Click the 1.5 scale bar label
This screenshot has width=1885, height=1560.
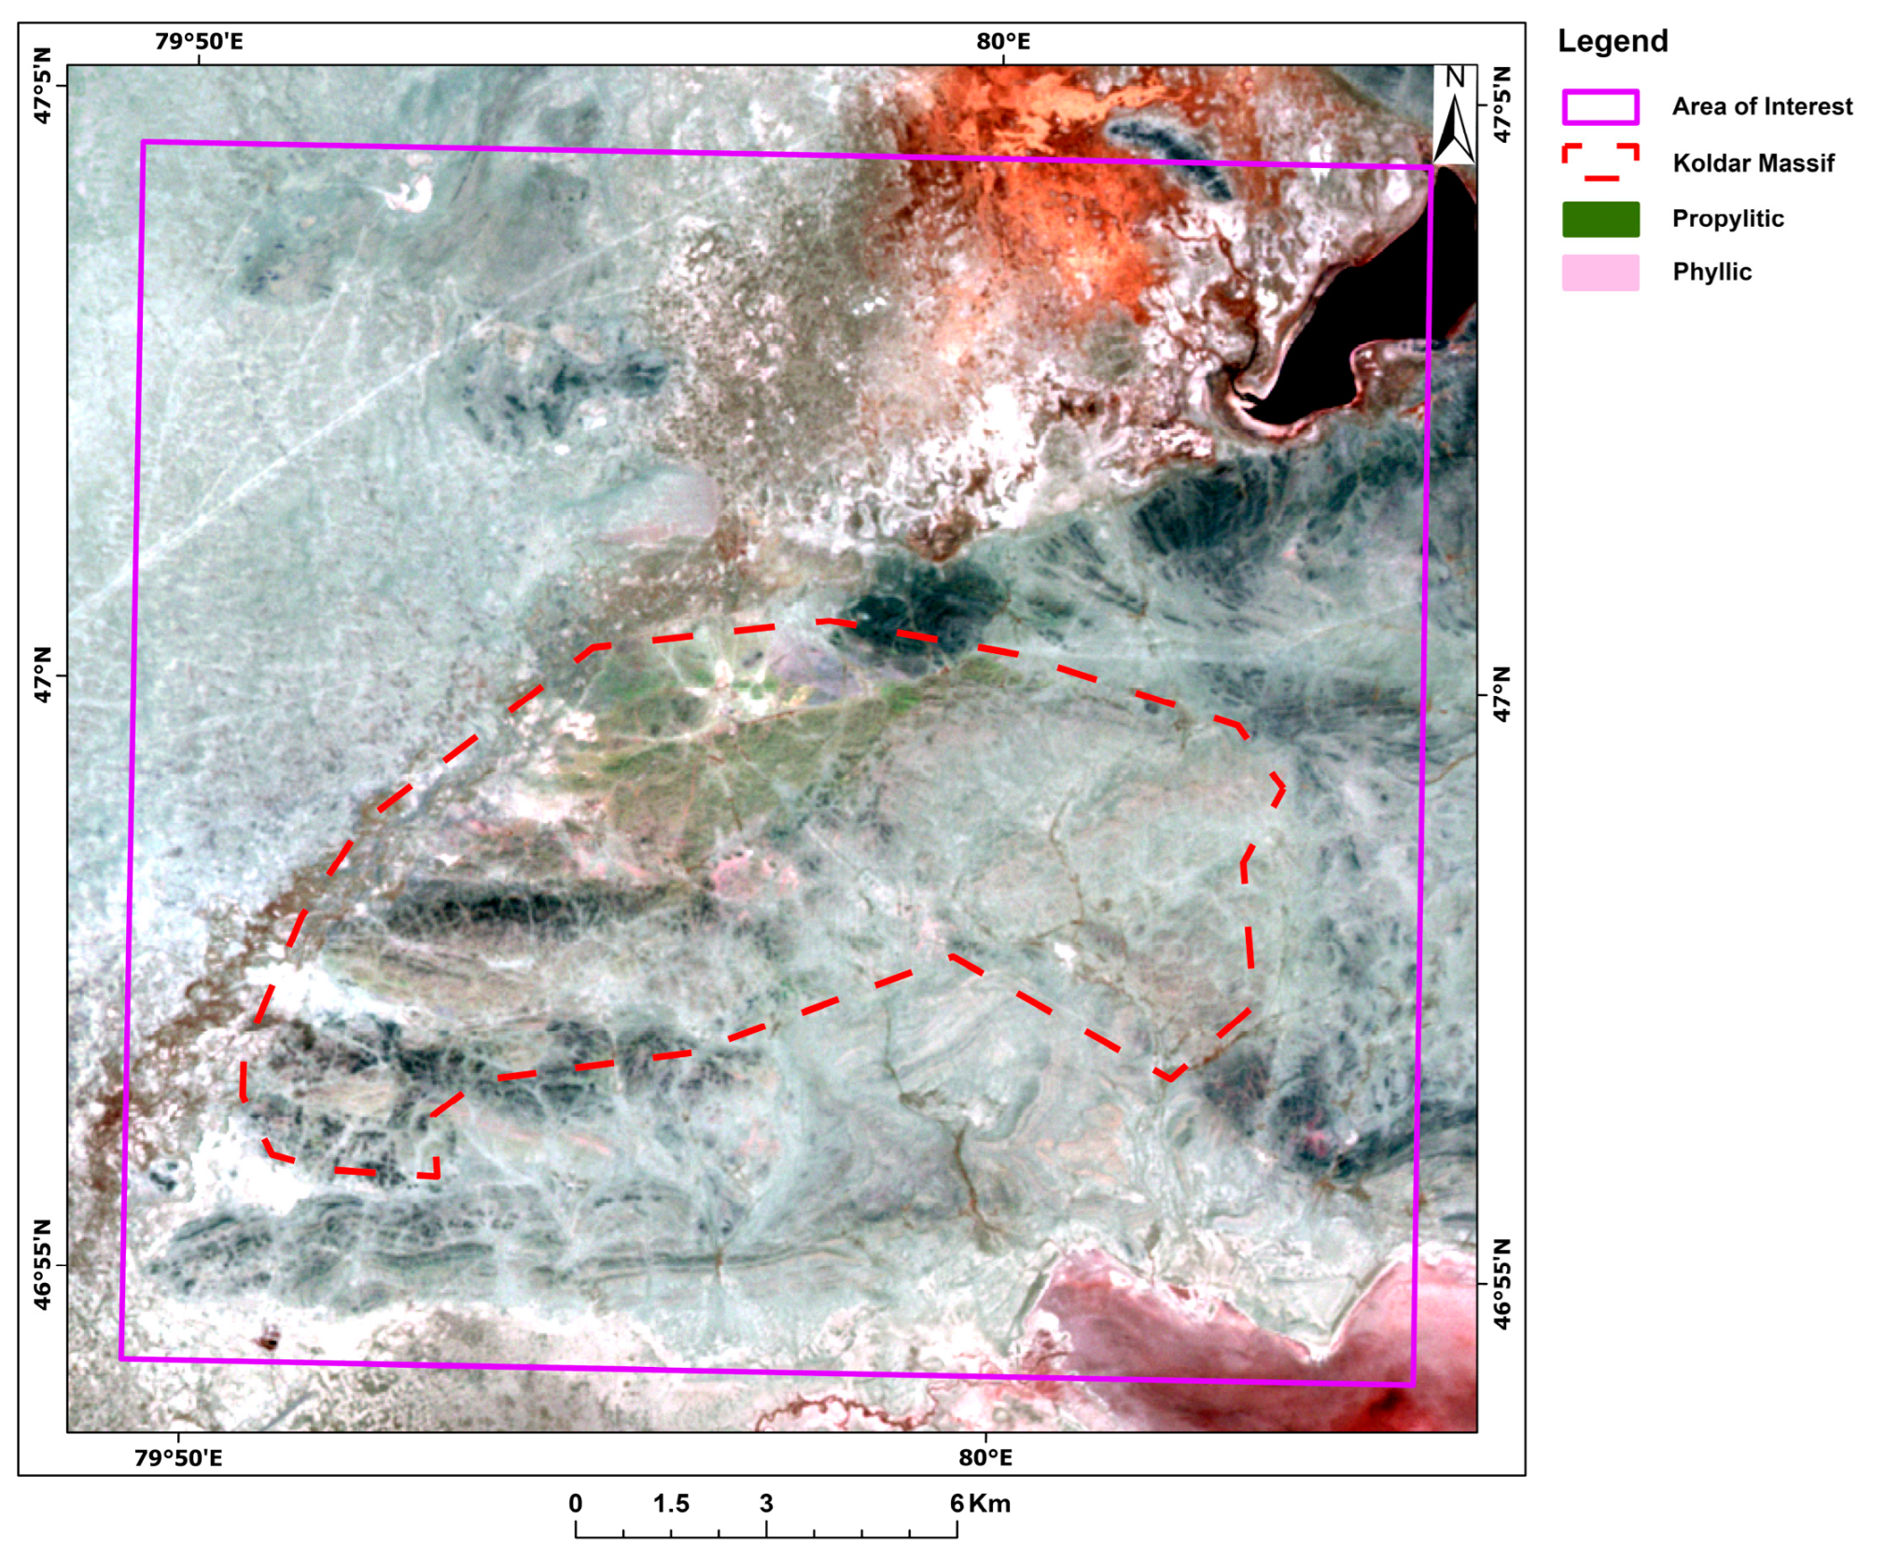[670, 1503]
